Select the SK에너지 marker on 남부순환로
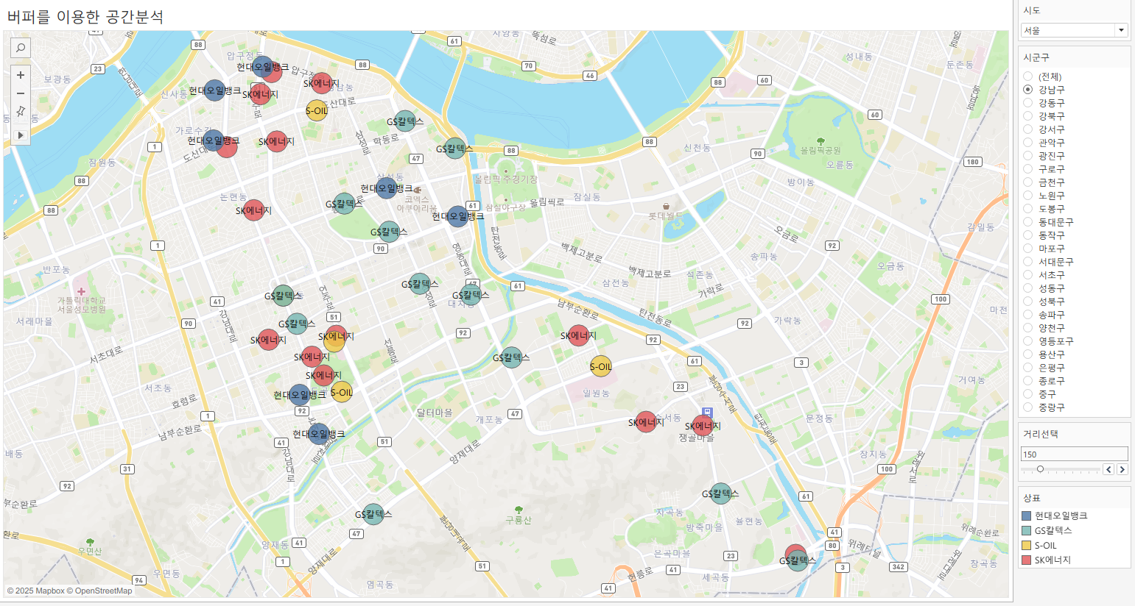The width and height of the screenshot is (1135, 606). (578, 335)
